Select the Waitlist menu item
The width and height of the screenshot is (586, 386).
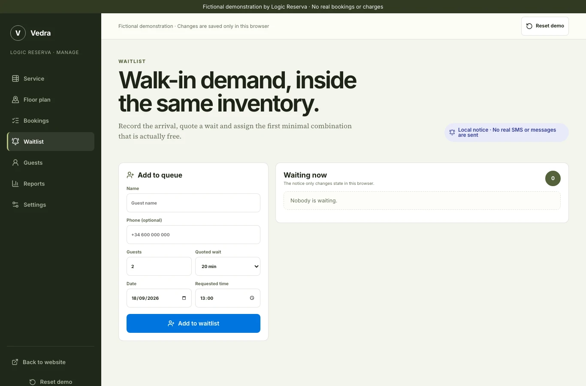(51, 142)
